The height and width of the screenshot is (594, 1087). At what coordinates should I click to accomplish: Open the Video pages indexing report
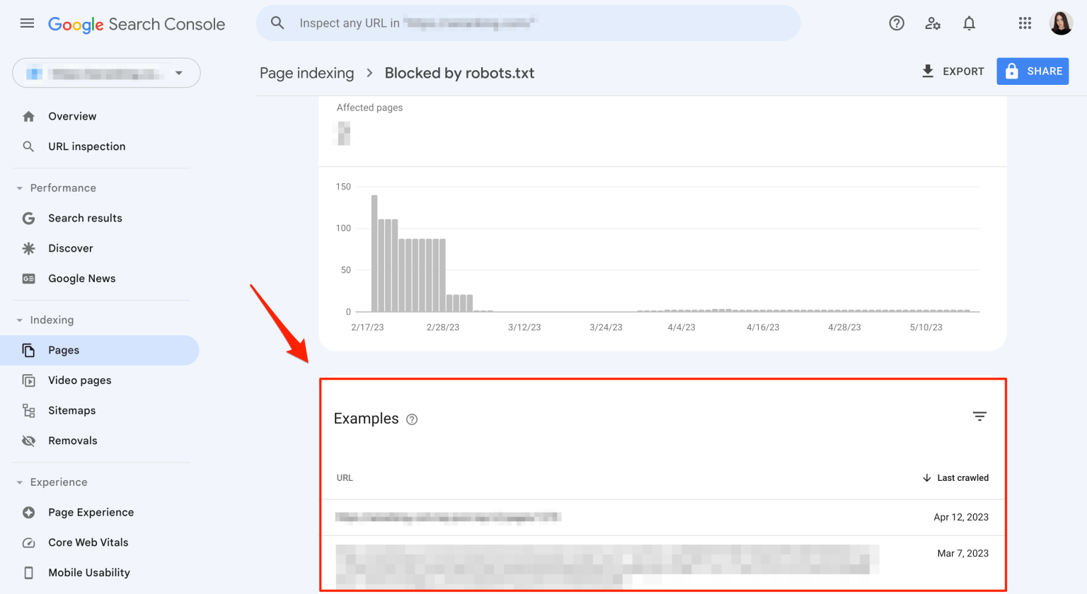click(x=79, y=380)
